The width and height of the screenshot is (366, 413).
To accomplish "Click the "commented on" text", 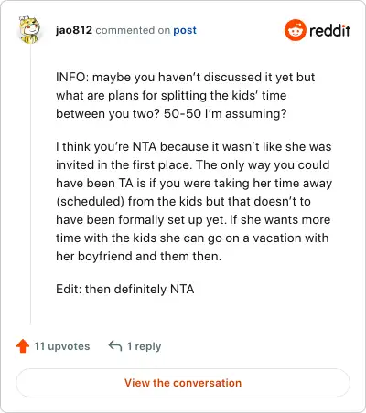I will tap(133, 30).
